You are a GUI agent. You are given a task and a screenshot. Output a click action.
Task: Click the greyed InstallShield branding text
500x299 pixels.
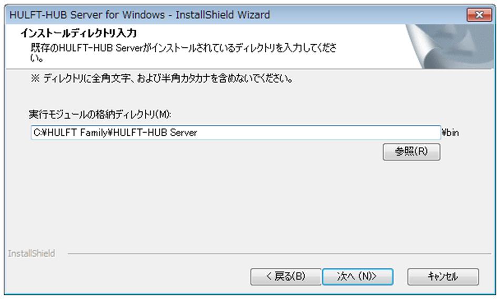coord(31,253)
